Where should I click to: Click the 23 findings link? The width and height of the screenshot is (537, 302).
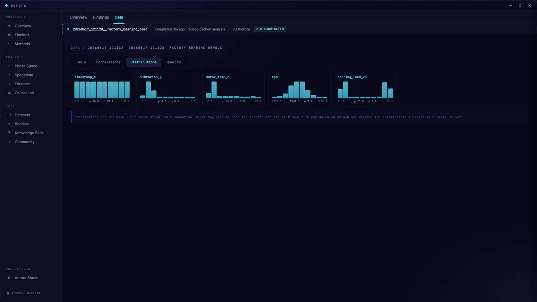pyautogui.click(x=242, y=29)
